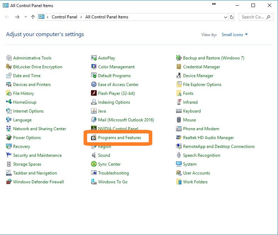This screenshot has width=278, height=235.
Task: Open Device Manager link
Action: point(198,76)
